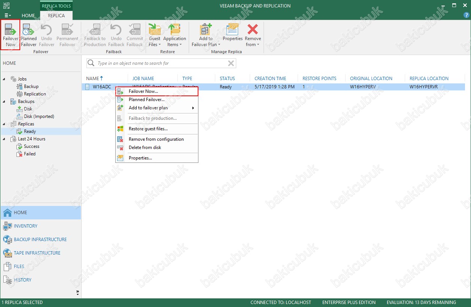Select the W16ADC replica row
471x307 pixels.
pos(273,87)
